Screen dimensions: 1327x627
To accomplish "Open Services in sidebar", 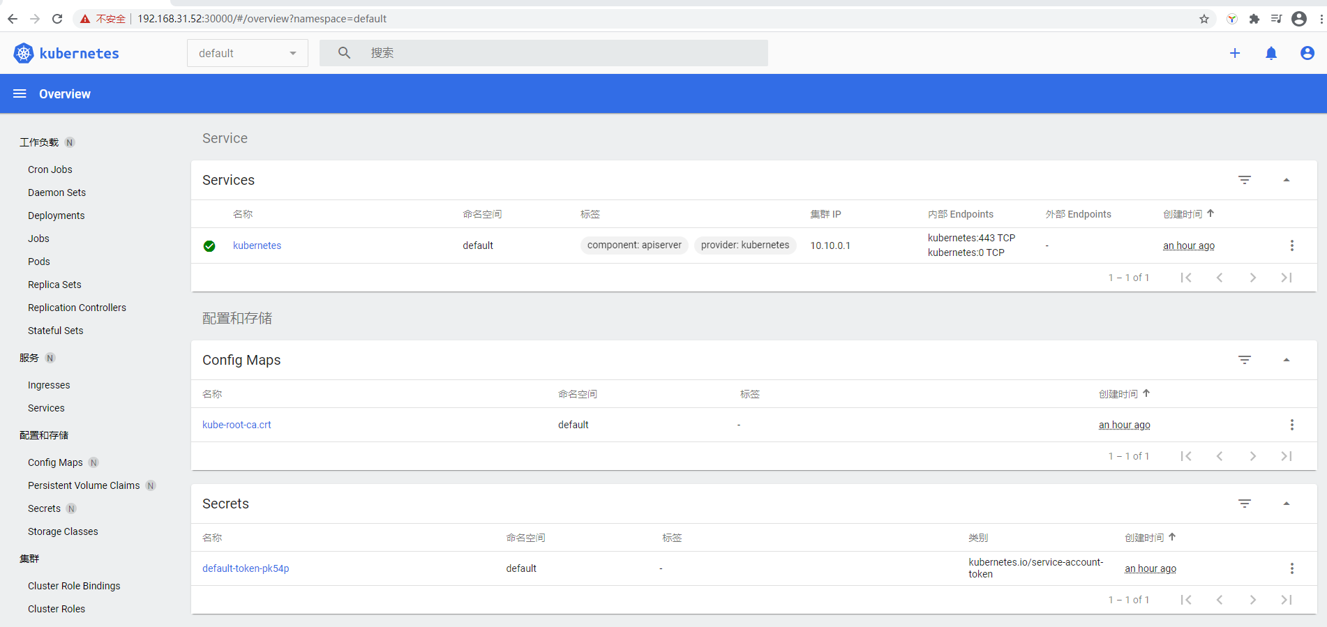I will pyautogui.click(x=46, y=408).
